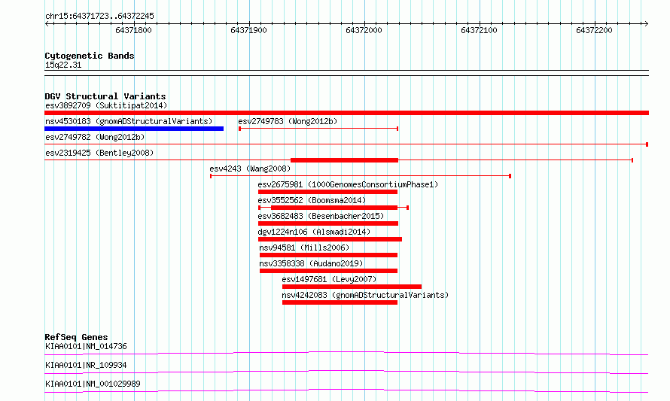Click the thick segment of esv2319425 bar
The height and width of the screenshot is (401, 670).
click(x=344, y=160)
